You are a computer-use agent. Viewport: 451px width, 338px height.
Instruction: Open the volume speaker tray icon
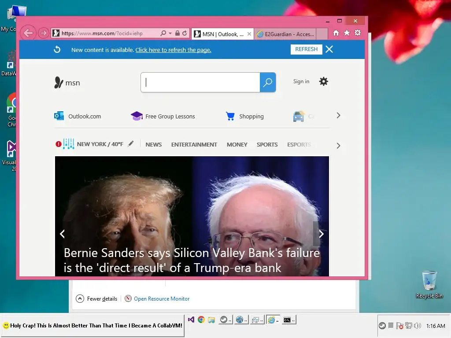tap(418, 326)
